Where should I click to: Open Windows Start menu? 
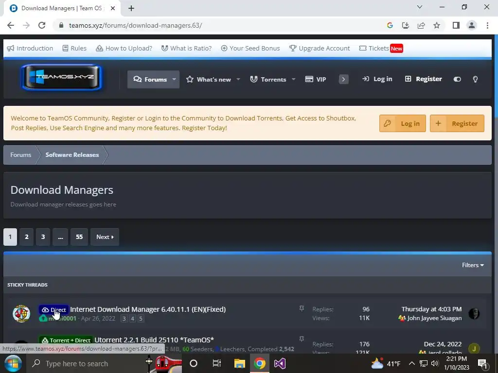click(13, 363)
